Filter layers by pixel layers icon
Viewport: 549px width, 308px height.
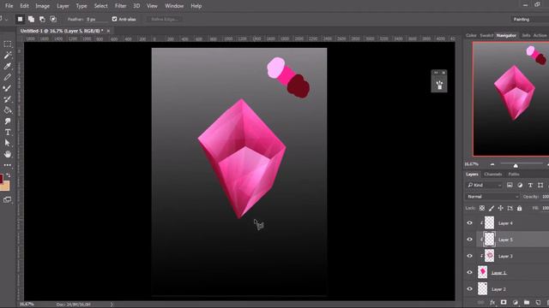(510, 185)
